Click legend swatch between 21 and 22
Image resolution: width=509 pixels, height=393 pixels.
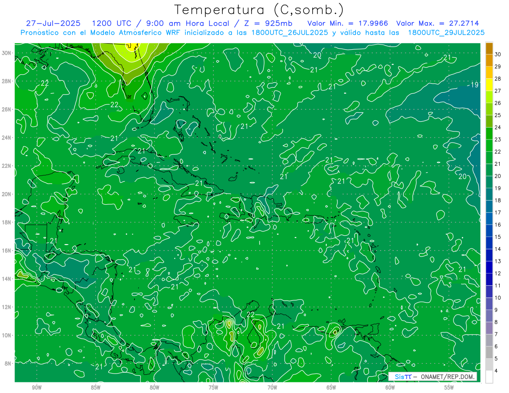click(x=489, y=158)
